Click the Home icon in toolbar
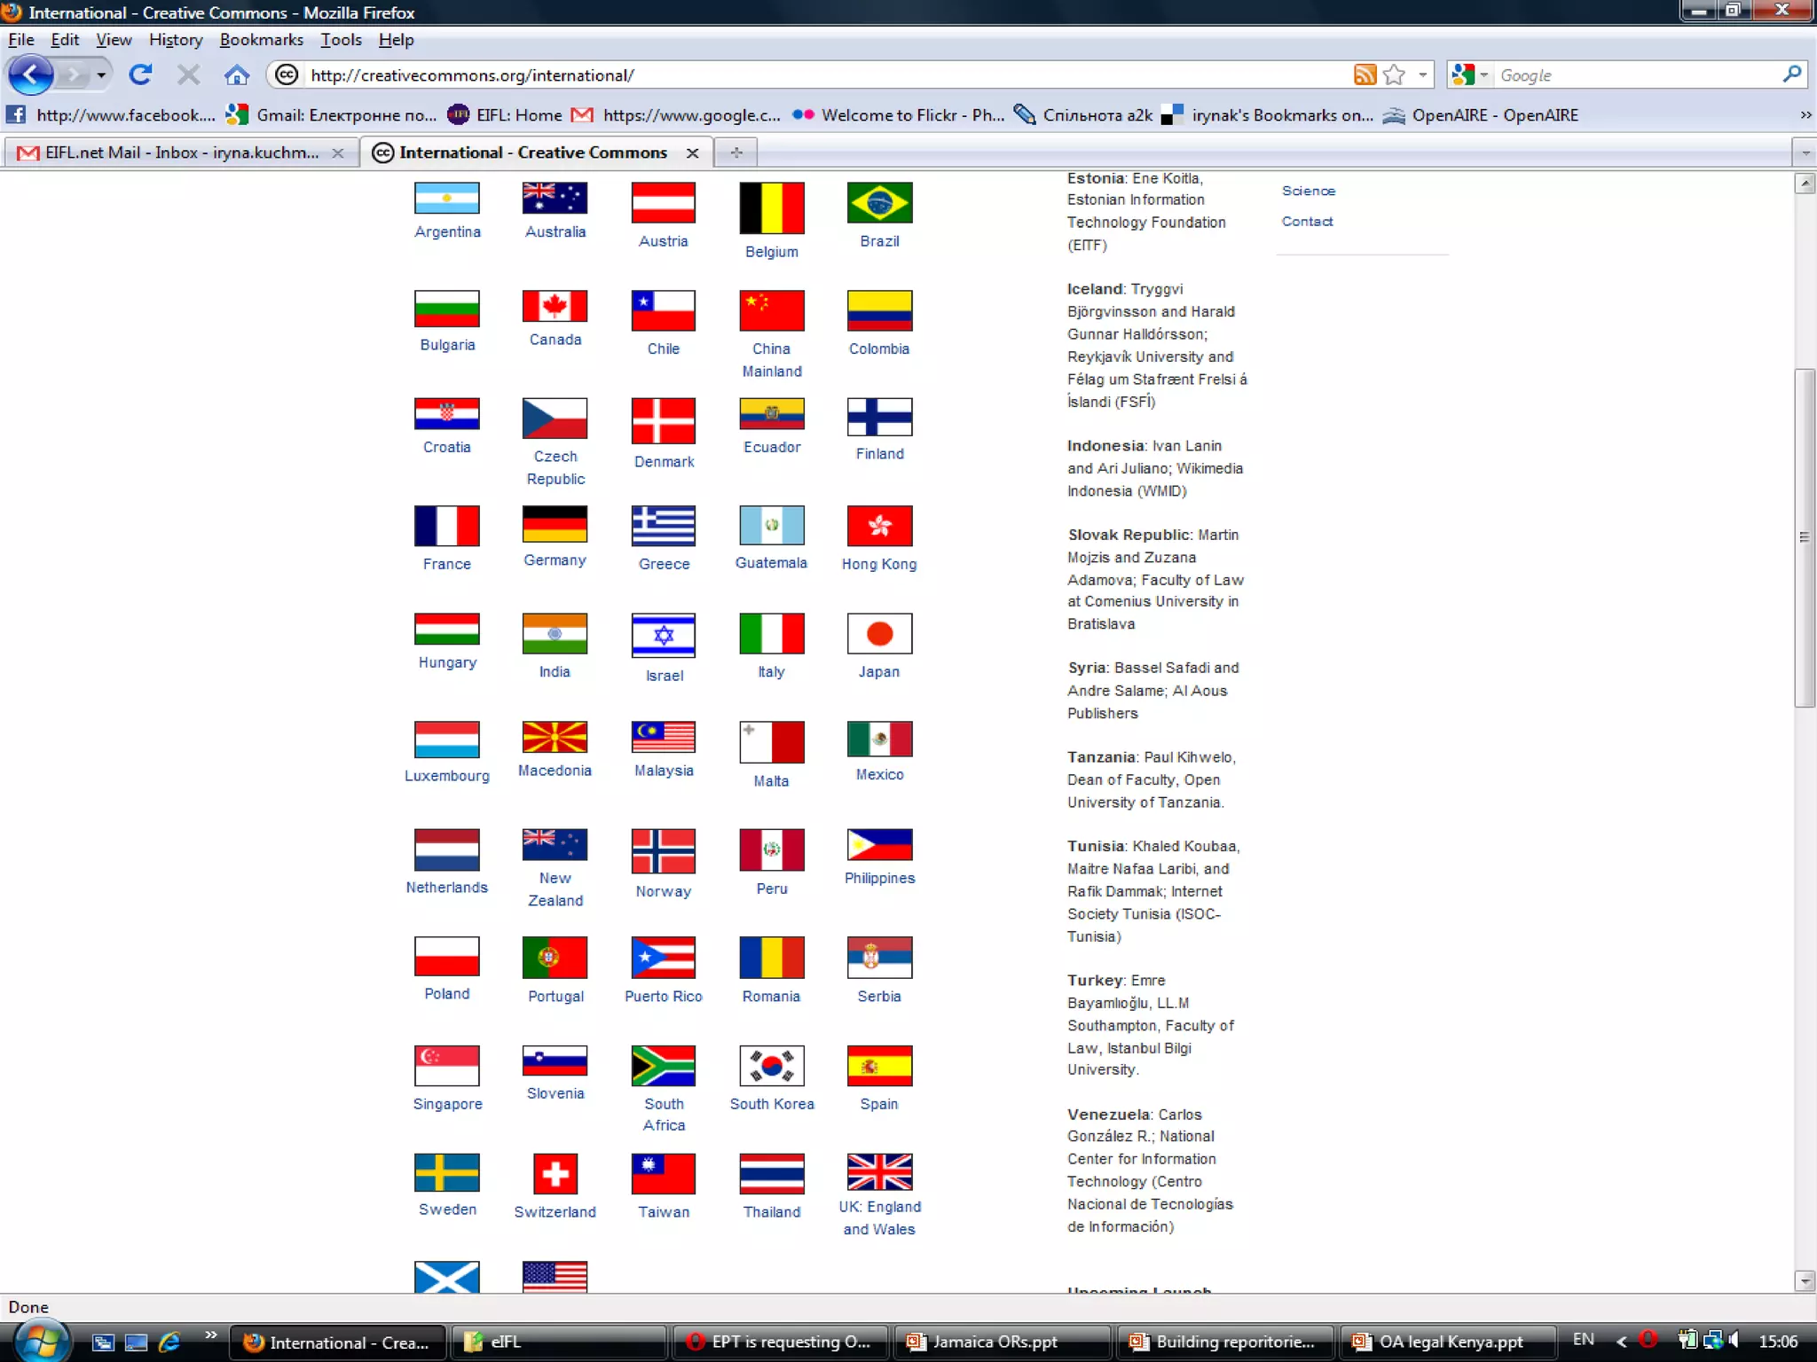The image size is (1817, 1362). point(236,75)
